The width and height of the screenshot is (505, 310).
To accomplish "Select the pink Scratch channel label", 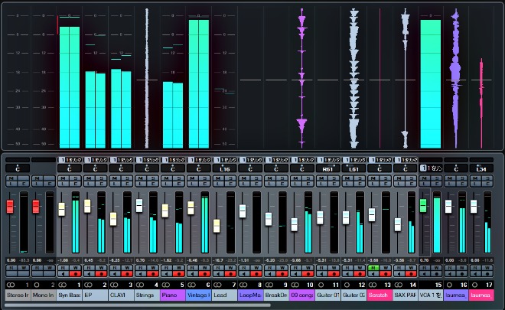I will (x=380, y=295).
